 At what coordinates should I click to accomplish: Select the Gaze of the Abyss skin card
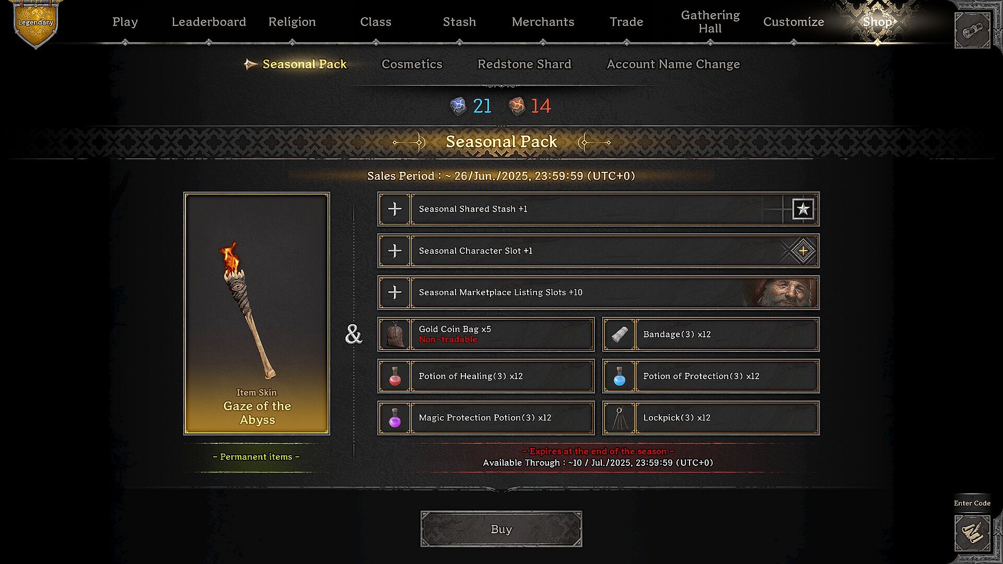tap(256, 313)
